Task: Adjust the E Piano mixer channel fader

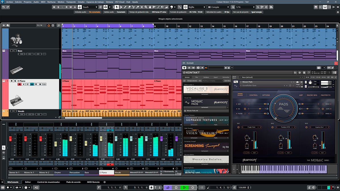Action: click(101, 139)
